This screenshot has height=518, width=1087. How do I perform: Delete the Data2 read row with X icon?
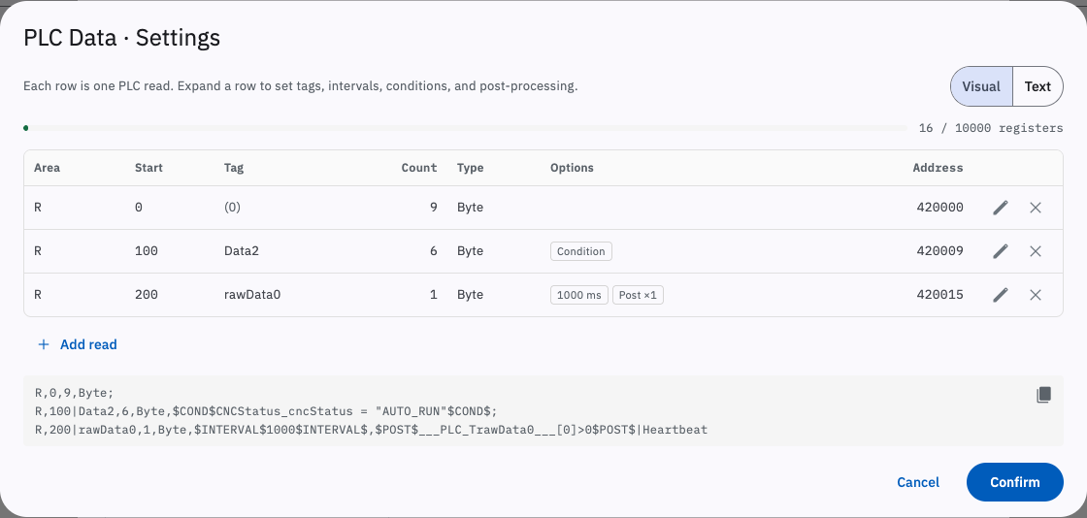coord(1035,251)
